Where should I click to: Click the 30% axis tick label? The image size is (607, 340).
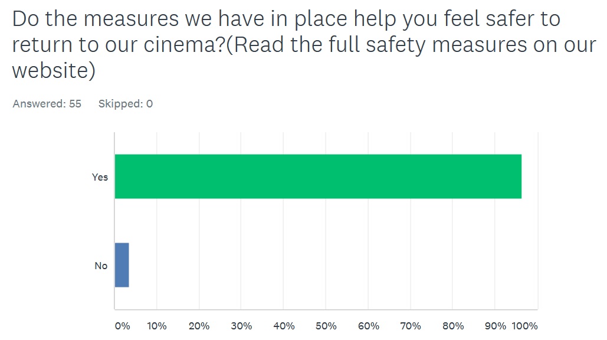241,326
